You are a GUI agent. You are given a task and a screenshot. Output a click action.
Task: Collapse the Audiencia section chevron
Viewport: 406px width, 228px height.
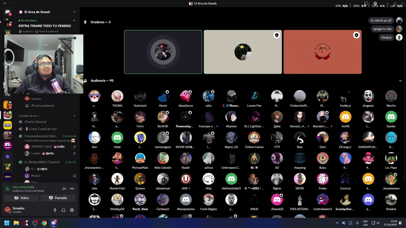tap(400, 81)
